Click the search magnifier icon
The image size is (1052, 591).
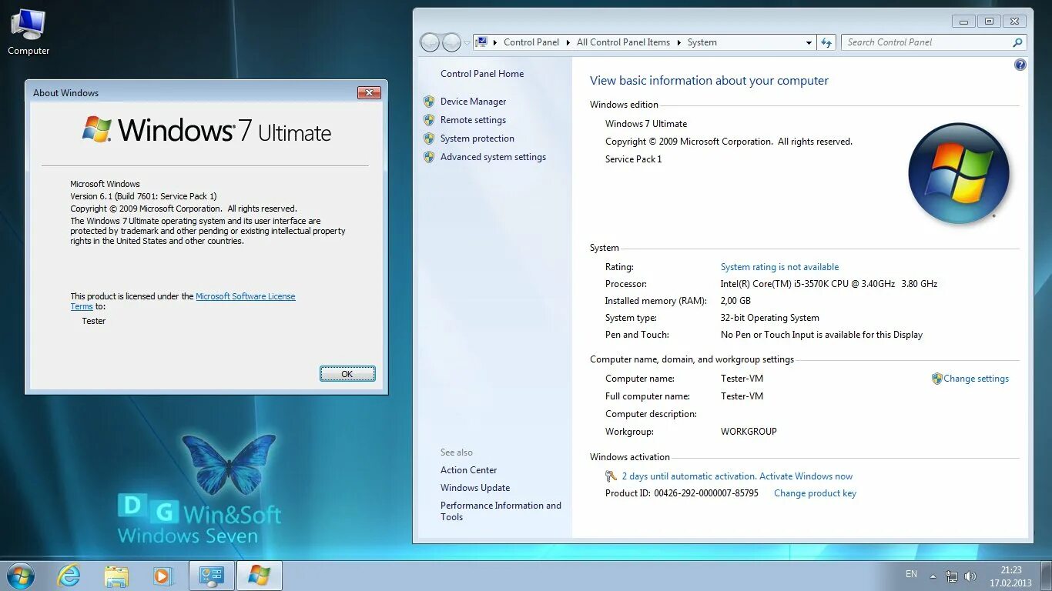pos(1017,42)
